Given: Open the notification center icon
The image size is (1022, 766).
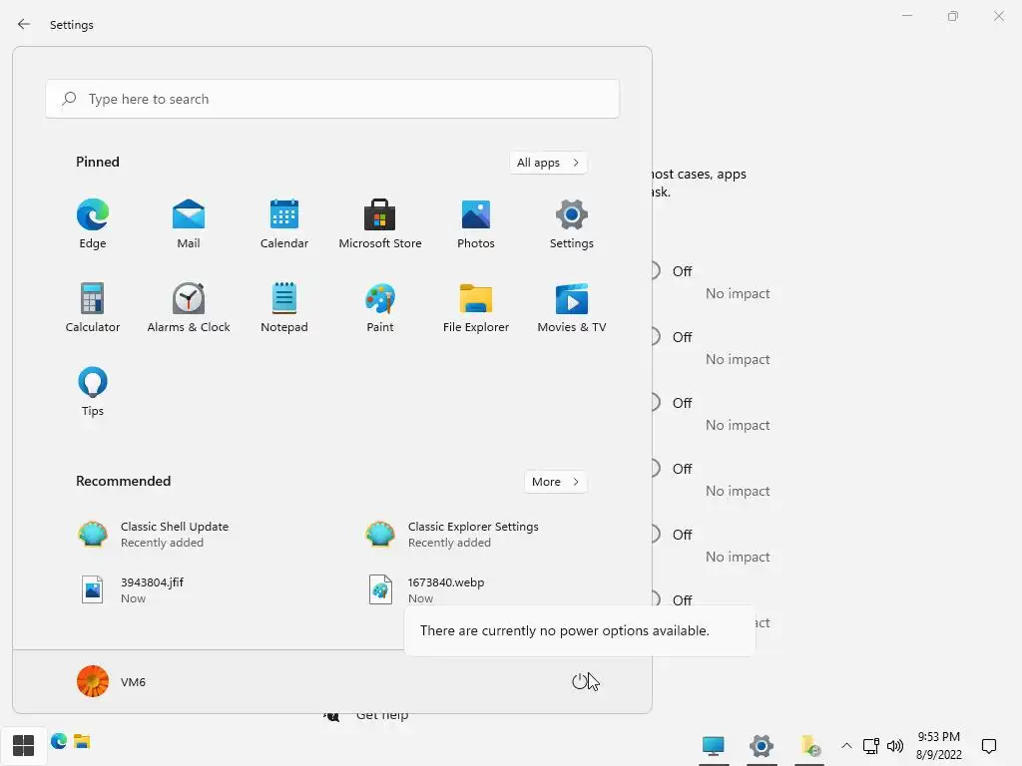Looking at the screenshot, I should point(989,746).
